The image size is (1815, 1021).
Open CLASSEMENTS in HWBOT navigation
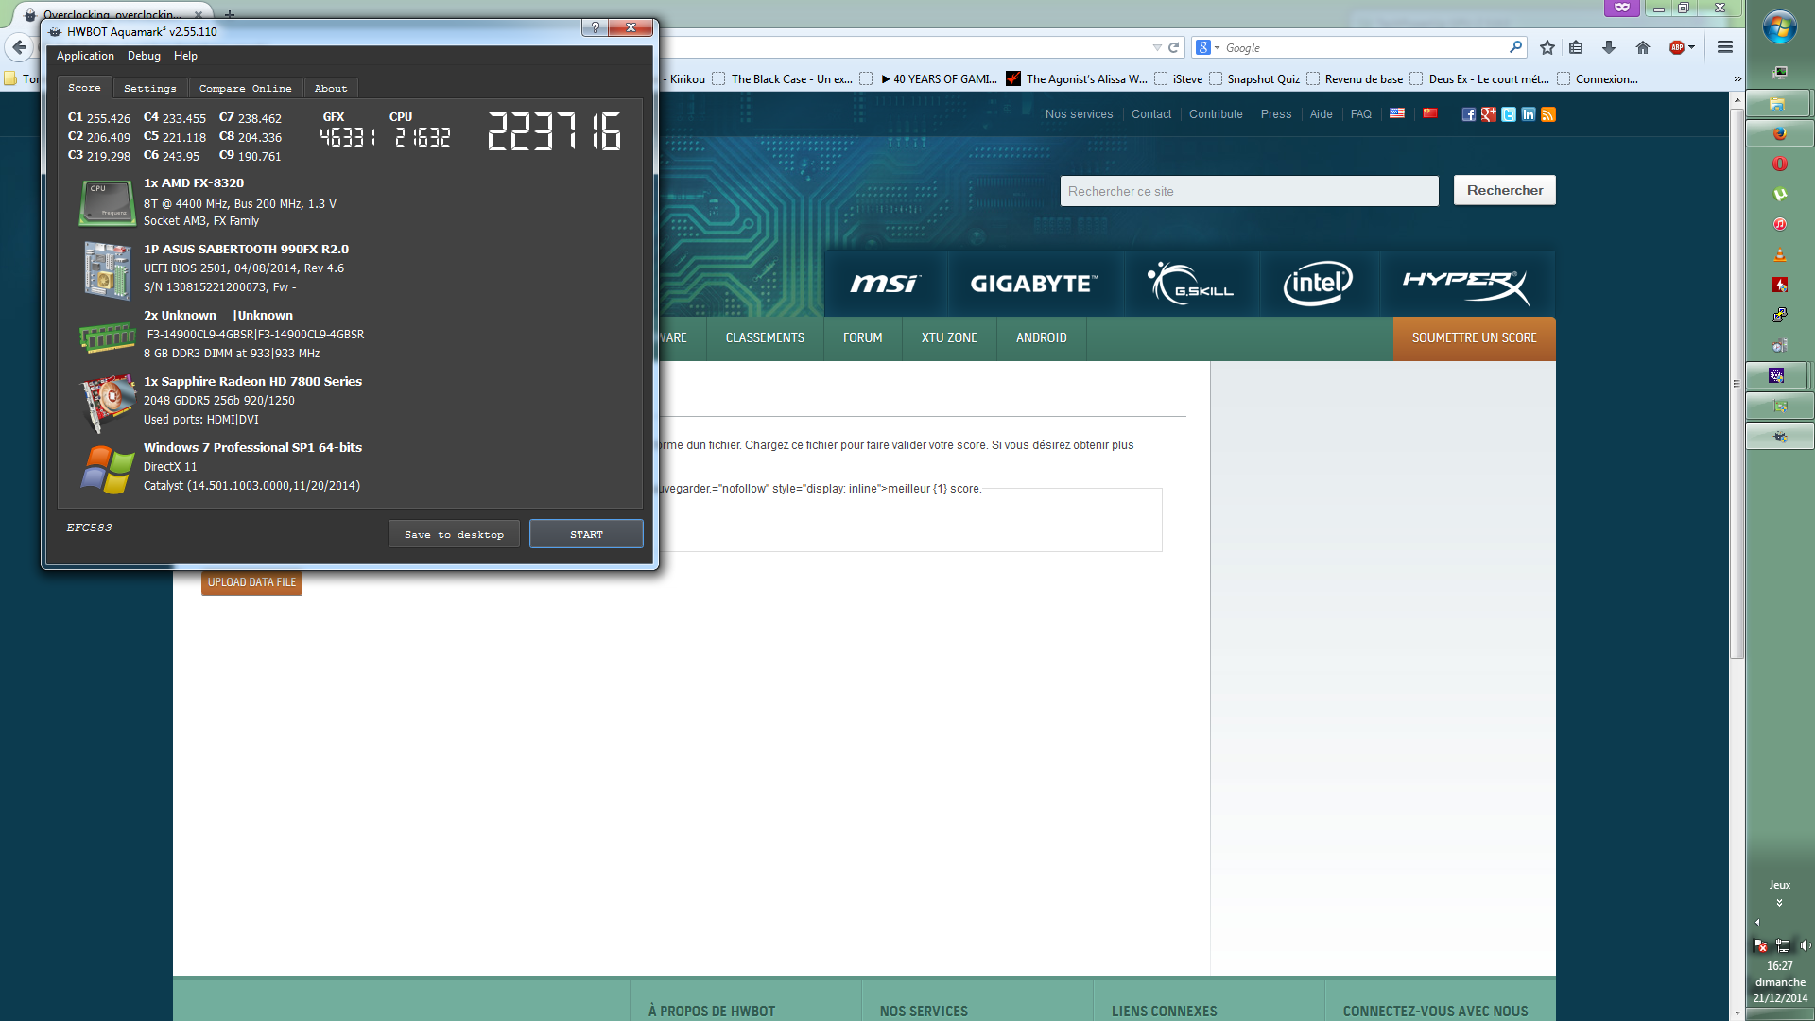[x=765, y=337]
